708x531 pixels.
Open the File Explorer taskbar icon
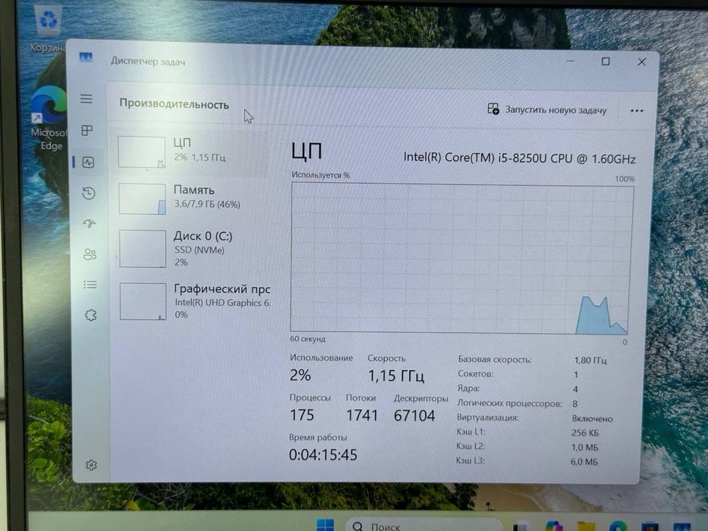pyautogui.click(x=586, y=526)
